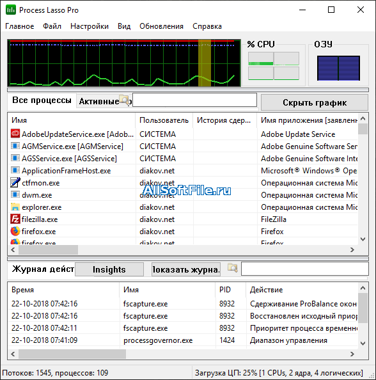The height and width of the screenshot is (380, 376).
Task: Click the История сдер... column header
Action: (224, 120)
